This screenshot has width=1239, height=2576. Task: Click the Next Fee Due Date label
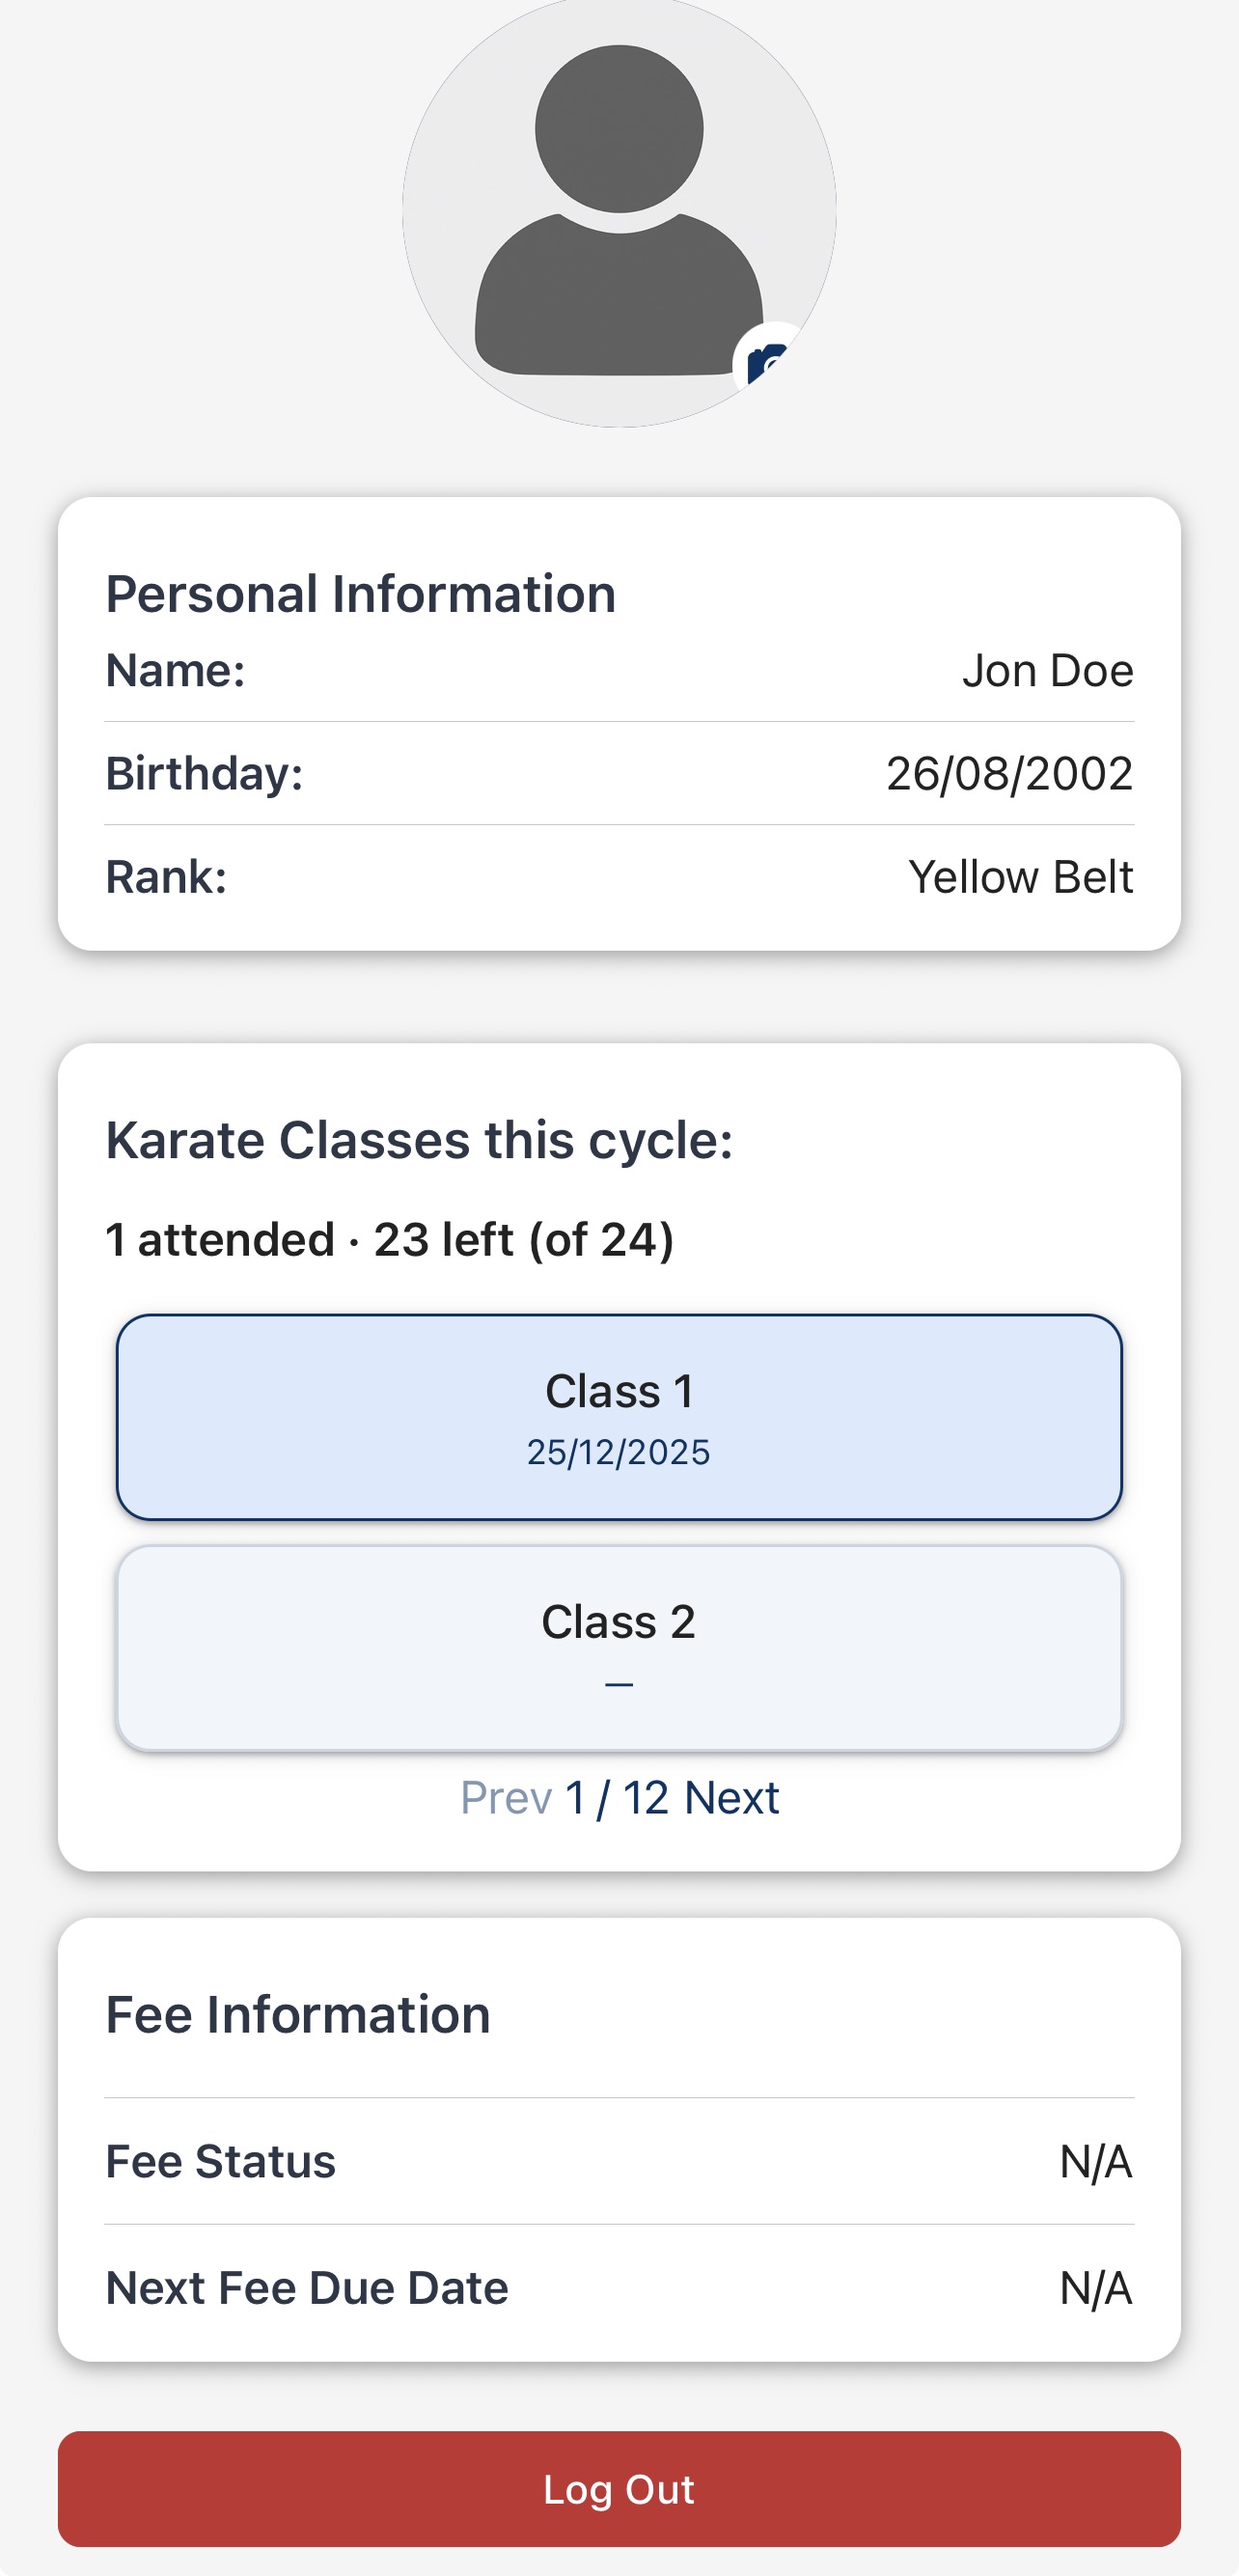pyautogui.click(x=307, y=2288)
